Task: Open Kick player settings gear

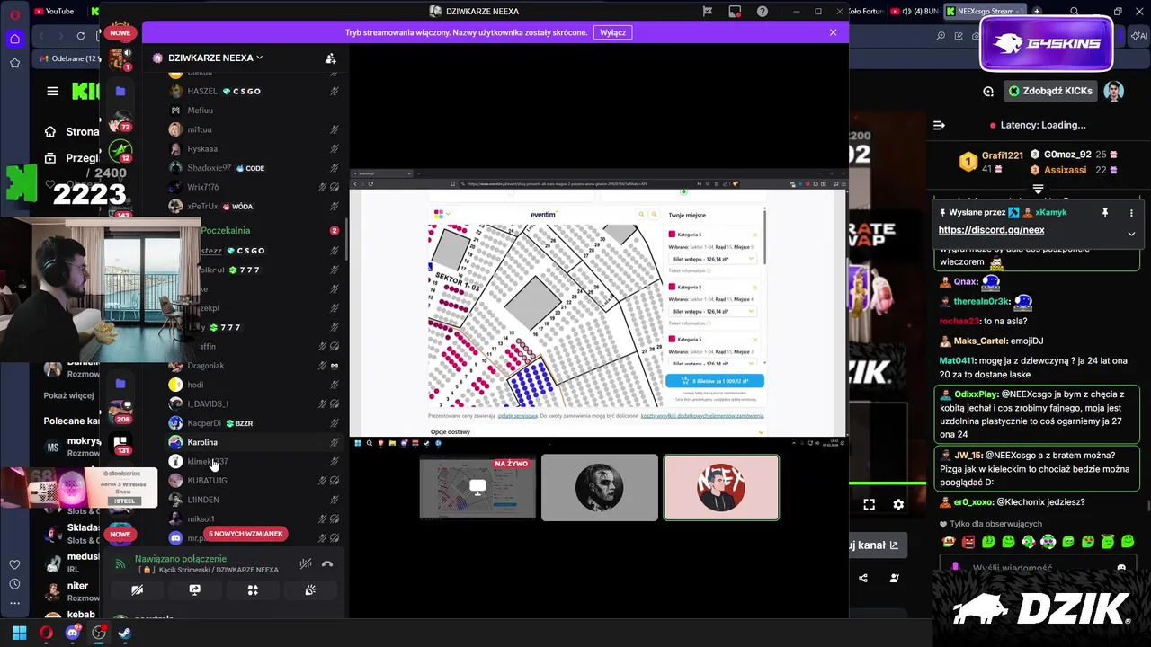Action: click(898, 505)
